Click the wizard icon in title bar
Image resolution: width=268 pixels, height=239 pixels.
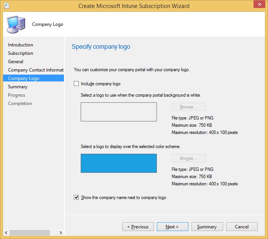pyautogui.click(x=6, y=6)
